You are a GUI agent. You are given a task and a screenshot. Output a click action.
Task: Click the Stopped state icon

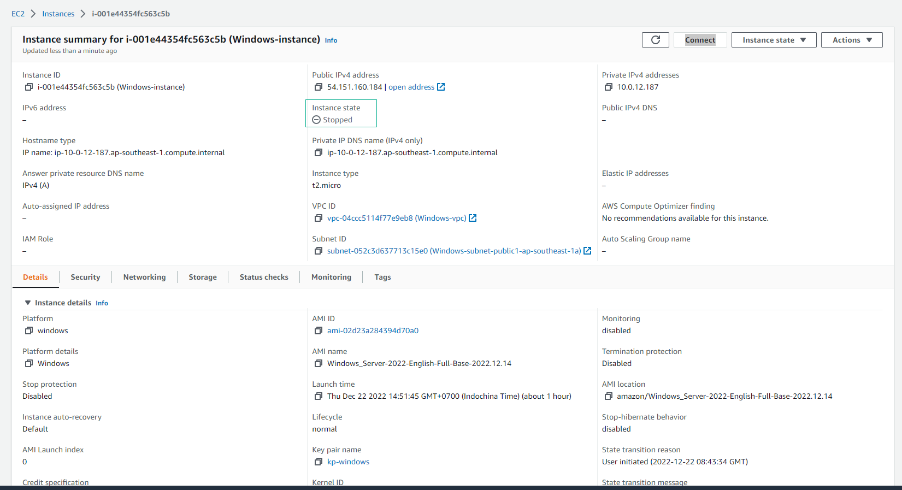click(x=316, y=120)
